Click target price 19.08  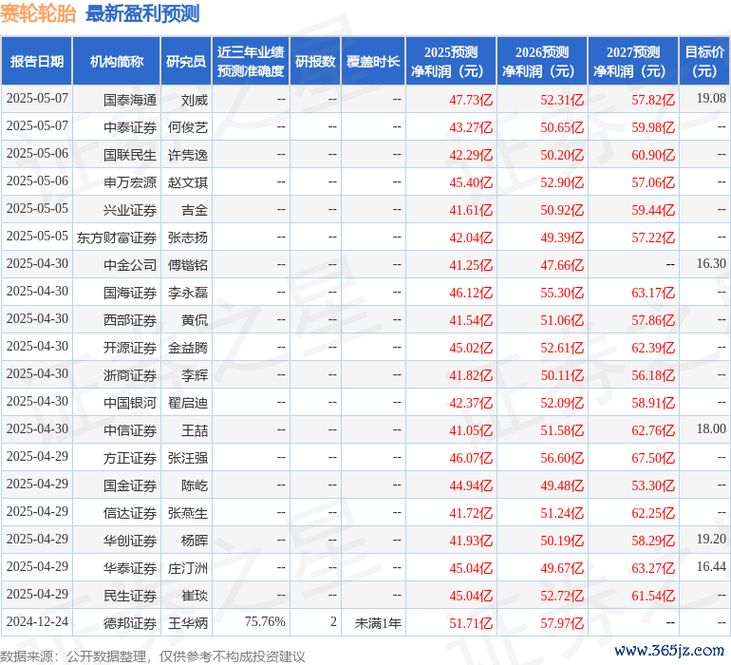(711, 98)
